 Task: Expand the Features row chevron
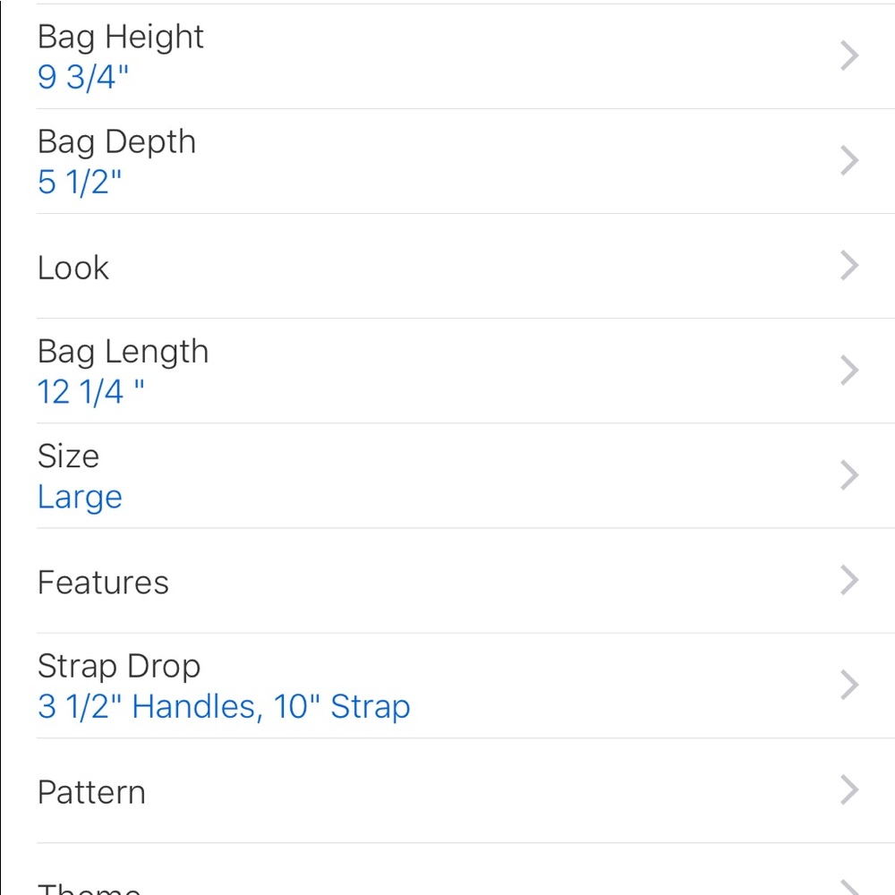pyautogui.click(x=849, y=581)
